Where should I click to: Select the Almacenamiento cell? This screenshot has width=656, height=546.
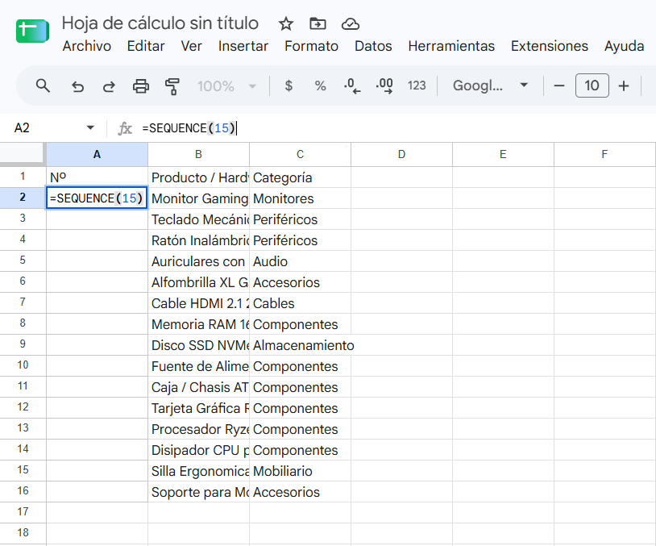click(x=300, y=345)
